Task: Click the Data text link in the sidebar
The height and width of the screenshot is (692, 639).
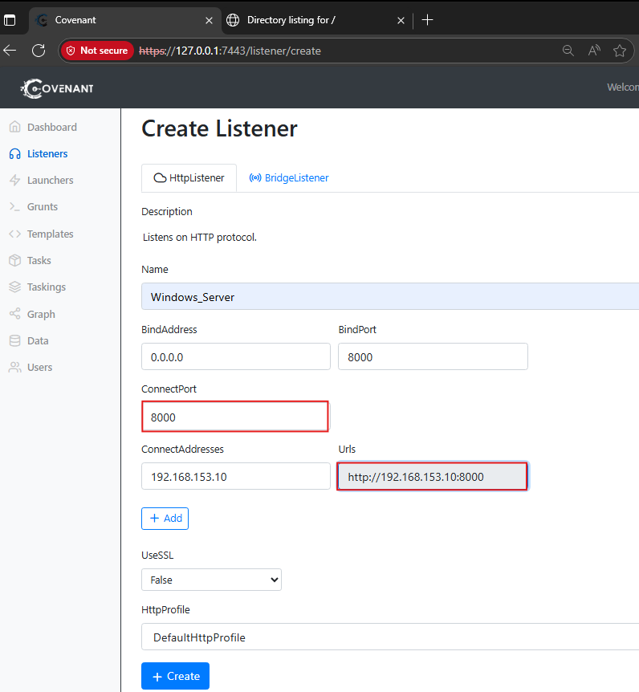Action: click(x=38, y=340)
